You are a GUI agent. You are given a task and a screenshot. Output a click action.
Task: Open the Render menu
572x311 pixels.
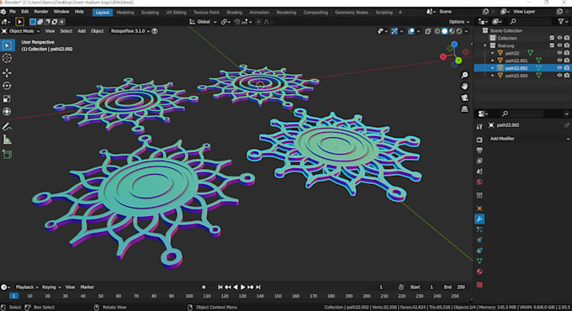(41, 12)
